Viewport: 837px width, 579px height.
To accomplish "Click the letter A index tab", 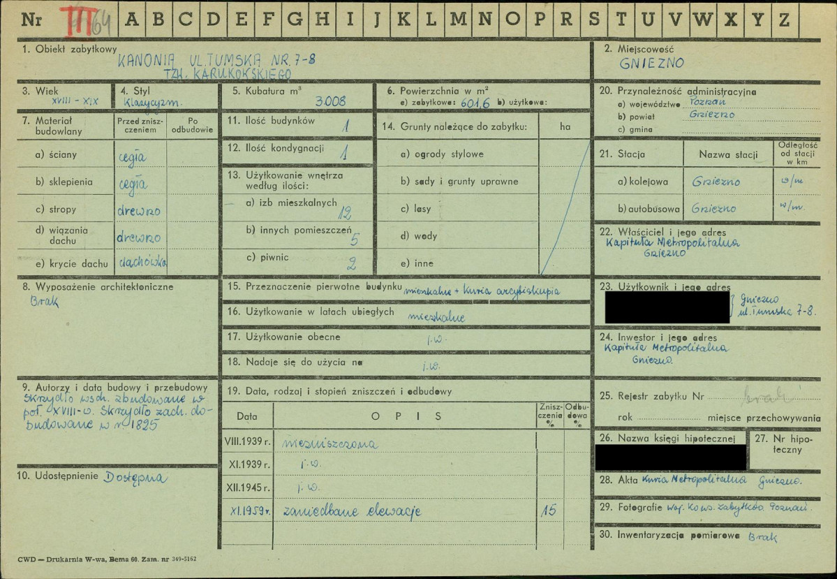I will pyautogui.click(x=131, y=20).
